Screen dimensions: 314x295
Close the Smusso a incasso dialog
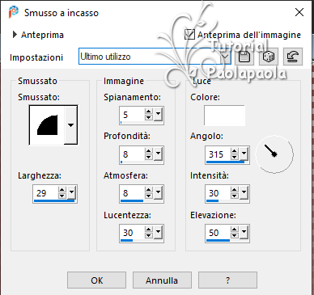click(x=299, y=12)
